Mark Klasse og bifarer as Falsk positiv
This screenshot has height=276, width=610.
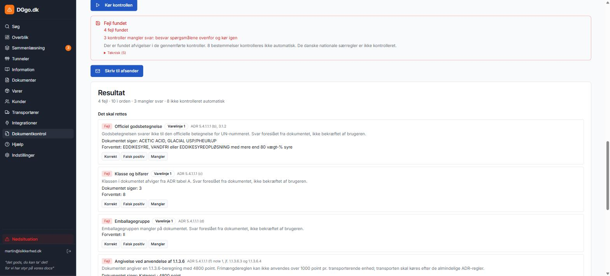[134, 204]
